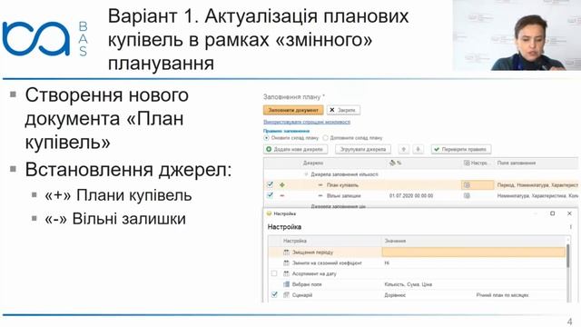Click the icon beside 'Сценарій'

(x=286, y=295)
